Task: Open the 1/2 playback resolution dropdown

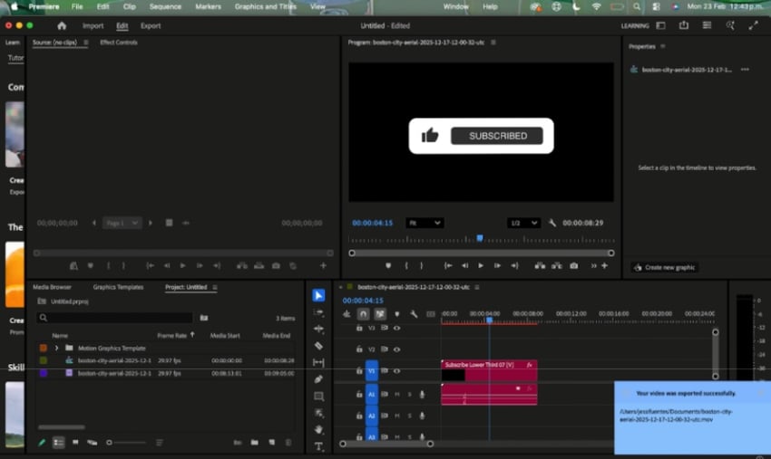Action: pos(523,223)
